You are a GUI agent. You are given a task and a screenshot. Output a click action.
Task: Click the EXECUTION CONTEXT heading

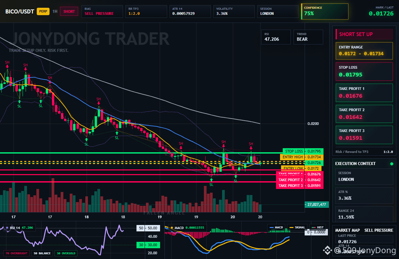pyautogui.click(x=355, y=164)
